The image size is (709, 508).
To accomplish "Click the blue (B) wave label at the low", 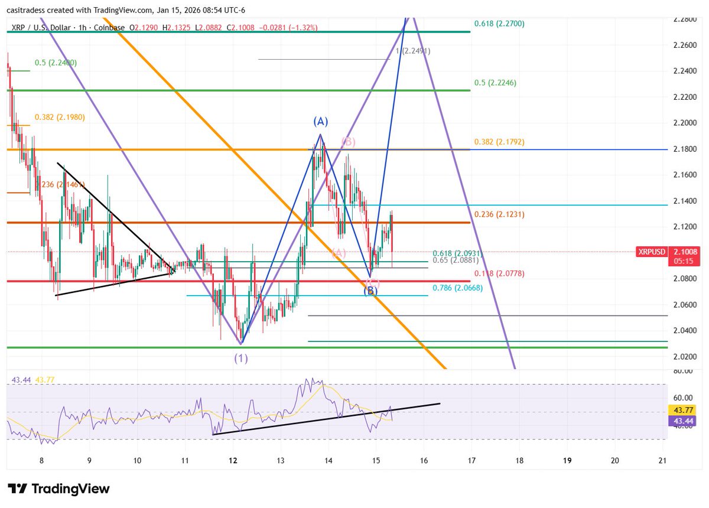I will tap(370, 290).
